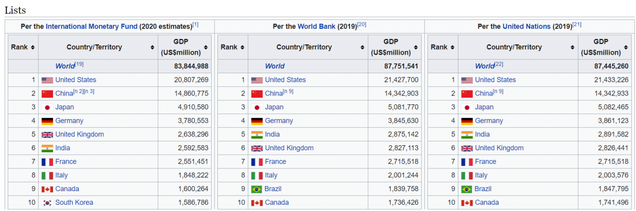Open the International Monetary Fund link
This screenshot has height=211, width=636.
point(91,26)
